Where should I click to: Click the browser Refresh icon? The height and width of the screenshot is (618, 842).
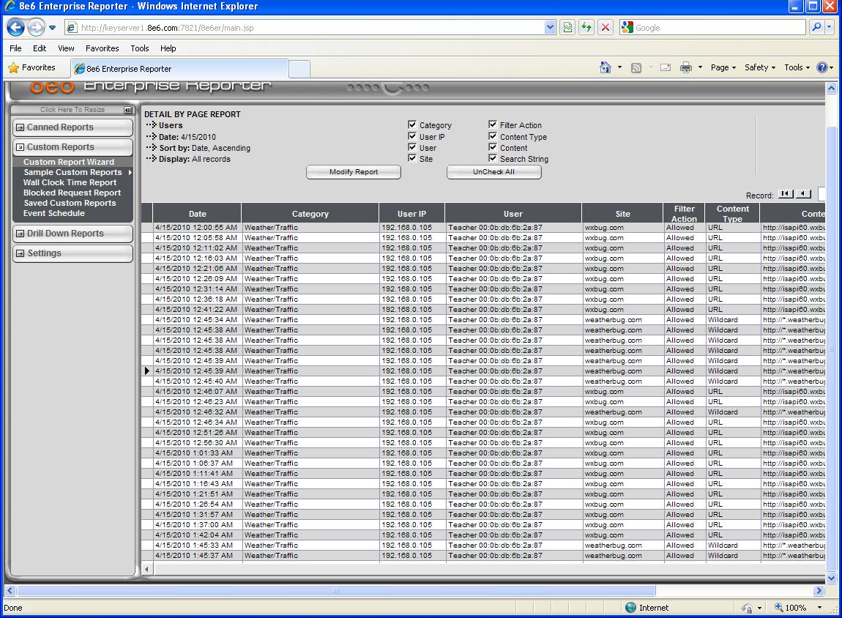tap(586, 28)
